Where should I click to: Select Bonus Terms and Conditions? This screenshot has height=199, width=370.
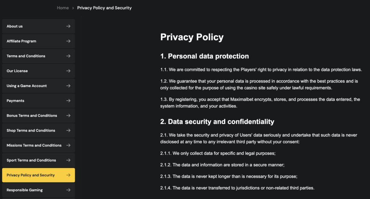click(38, 115)
